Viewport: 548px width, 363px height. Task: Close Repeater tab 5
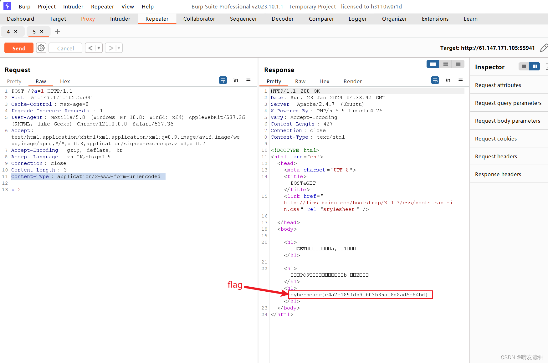[42, 31]
